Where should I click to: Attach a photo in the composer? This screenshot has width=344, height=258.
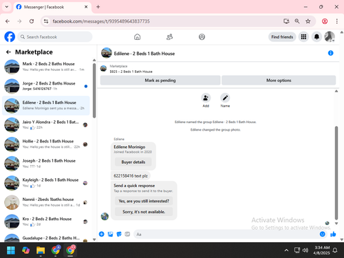pos(110,234)
